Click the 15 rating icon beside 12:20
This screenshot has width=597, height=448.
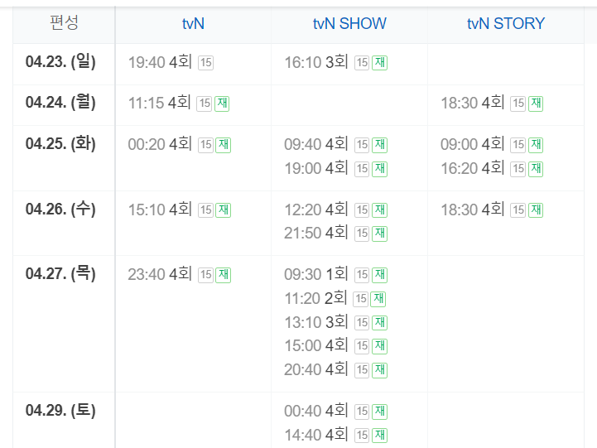[x=362, y=210]
